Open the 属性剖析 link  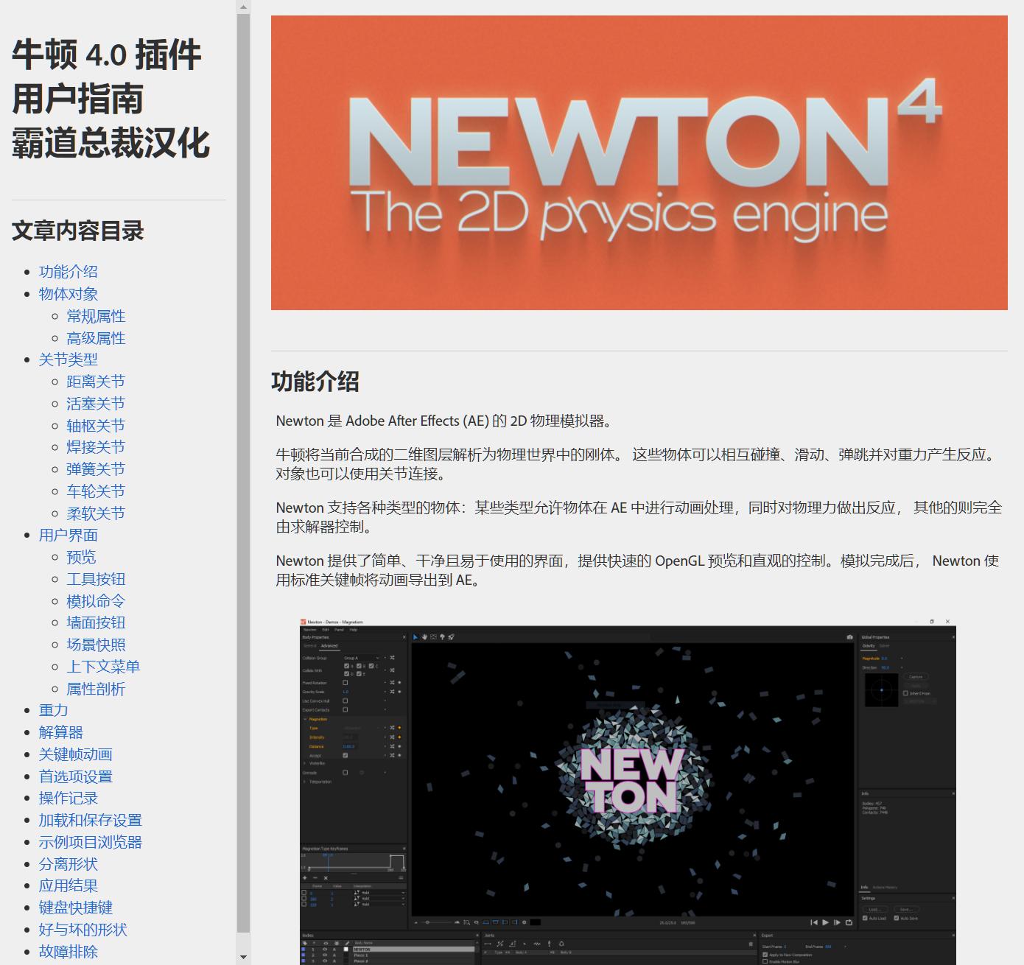pos(96,689)
